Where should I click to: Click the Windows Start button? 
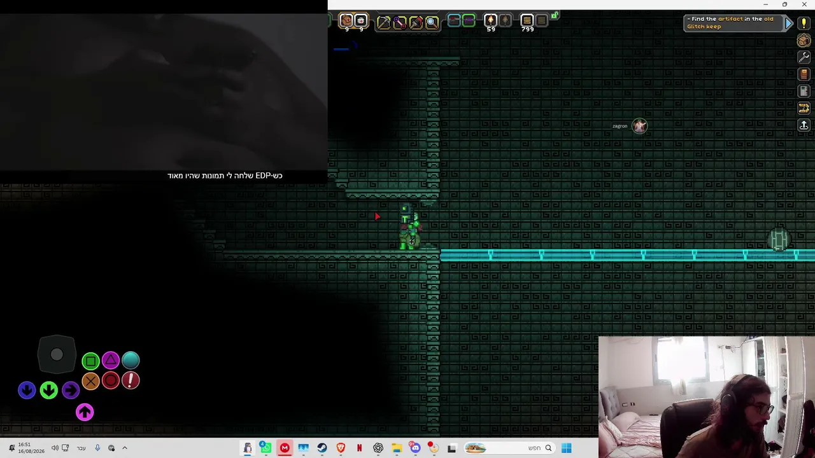[567, 448]
